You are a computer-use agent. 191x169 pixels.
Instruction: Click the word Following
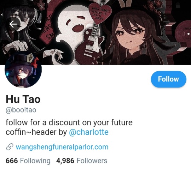click(35, 161)
